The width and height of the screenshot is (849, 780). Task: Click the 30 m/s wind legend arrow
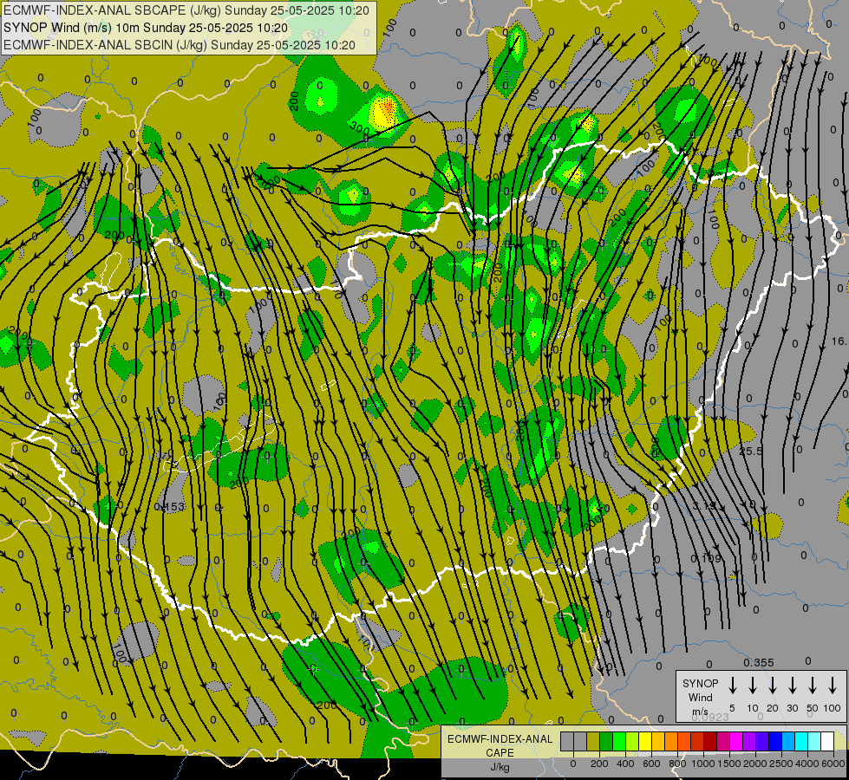792,686
